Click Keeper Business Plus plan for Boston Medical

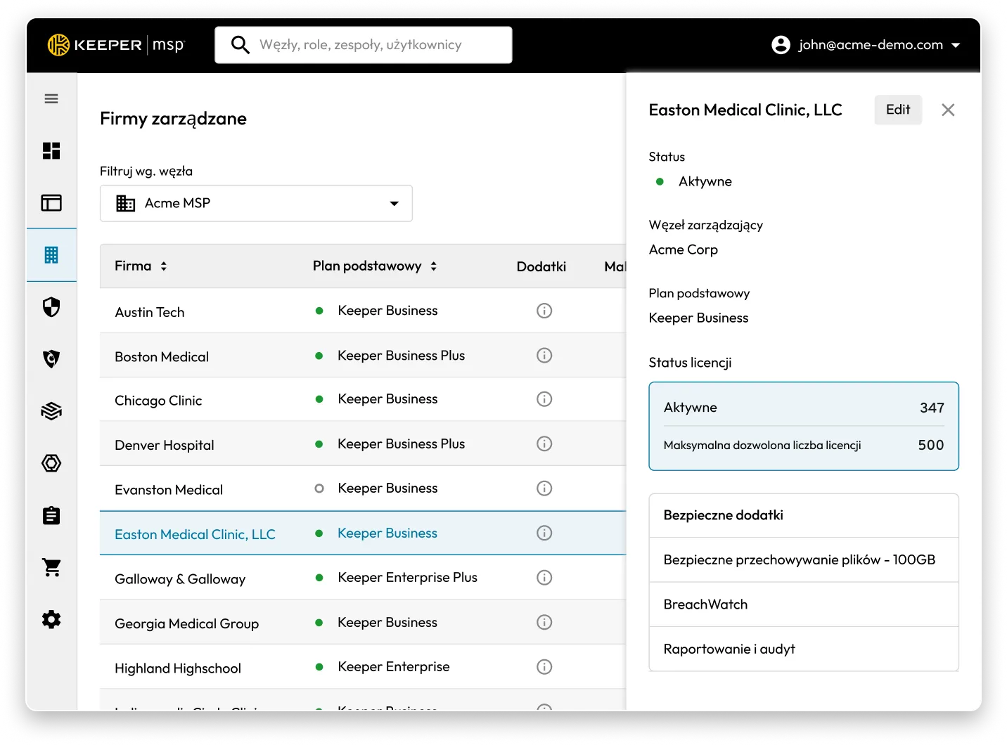[401, 356]
